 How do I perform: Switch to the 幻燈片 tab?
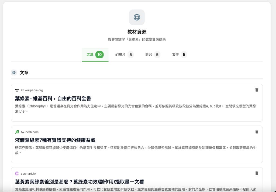[120, 55]
